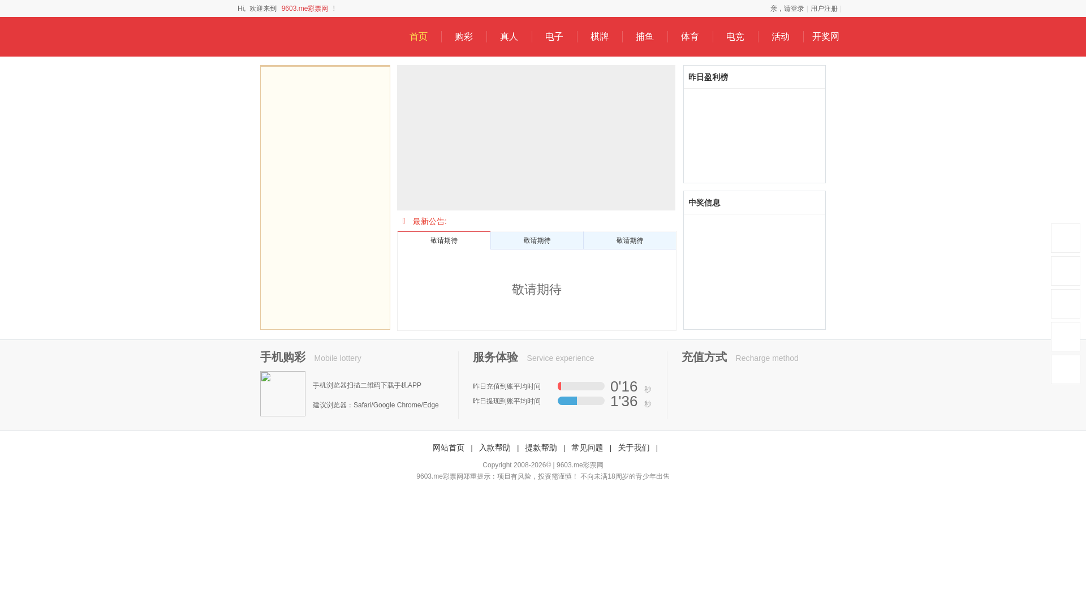Click the third floating sidebar button

[1066, 304]
